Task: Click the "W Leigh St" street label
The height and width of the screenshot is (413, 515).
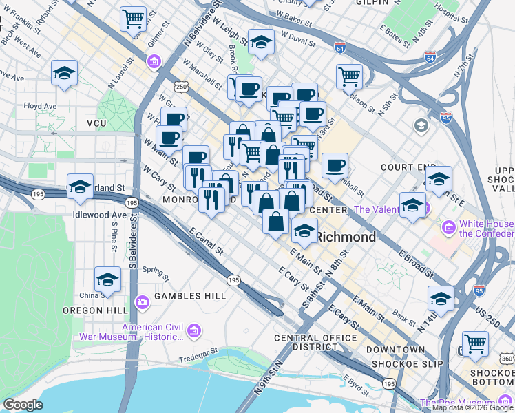Action: click(230, 32)
